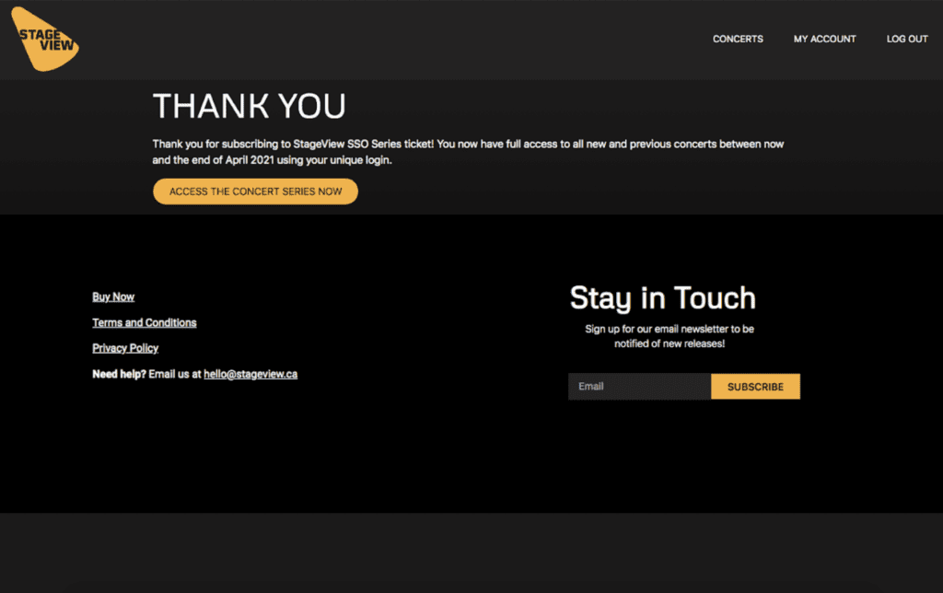This screenshot has width=943, height=593.
Task: Click the subscription confirmation paragraph text
Action: tap(468, 152)
